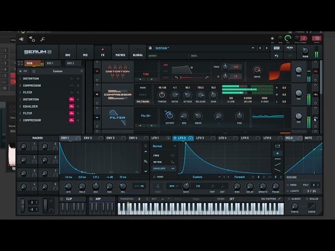Switch to the OSC tab

68,52
